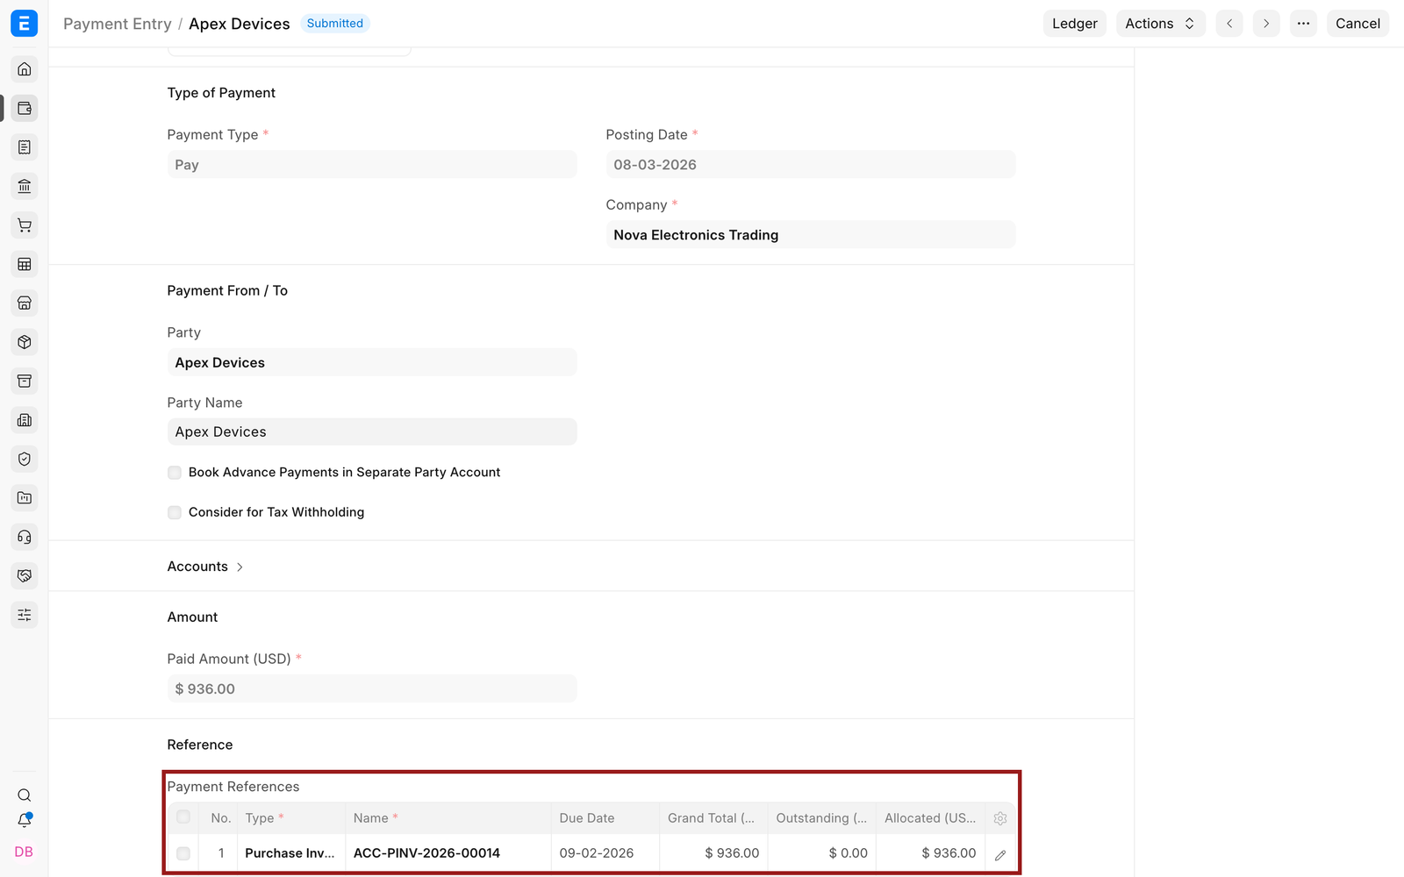This screenshot has width=1404, height=877.
Task: Go to next document arrow
Action: click(1266, 24)
